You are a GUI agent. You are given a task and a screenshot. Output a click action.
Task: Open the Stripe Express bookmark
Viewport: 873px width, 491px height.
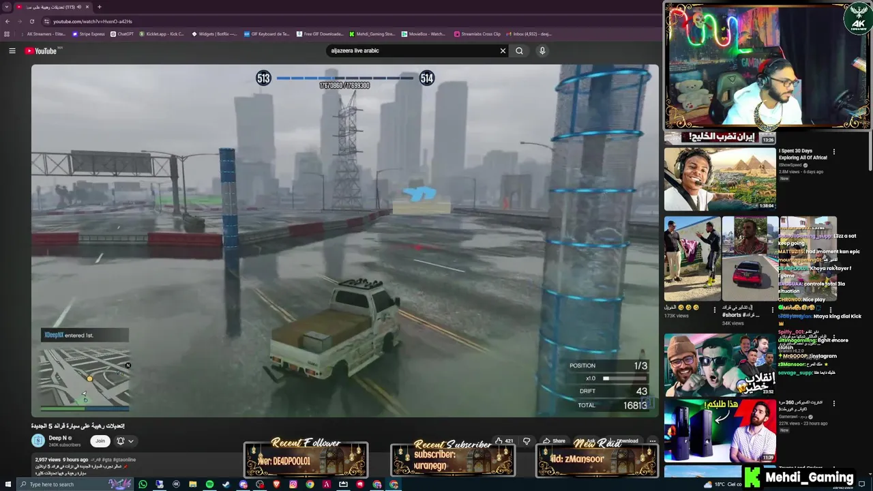tap(89, 33)
